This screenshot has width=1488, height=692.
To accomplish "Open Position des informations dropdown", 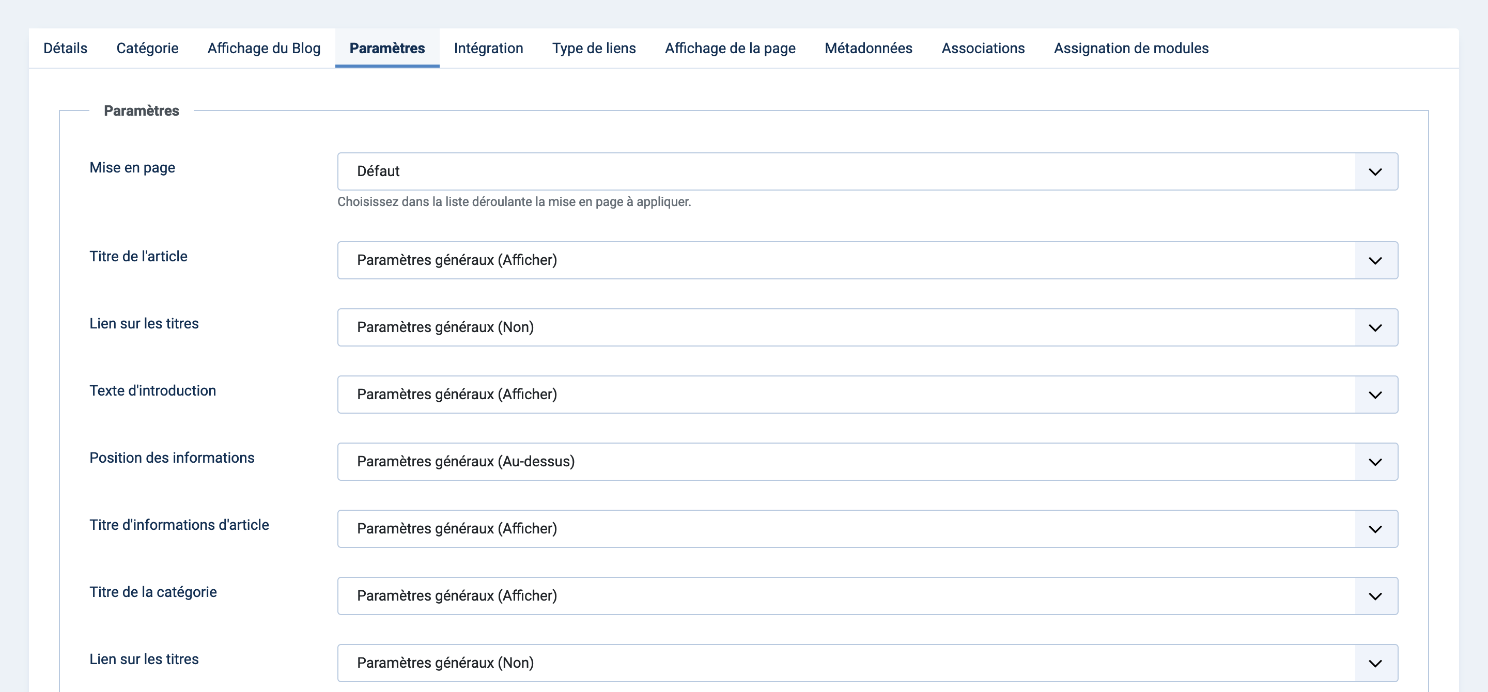I will pos(867,462).
